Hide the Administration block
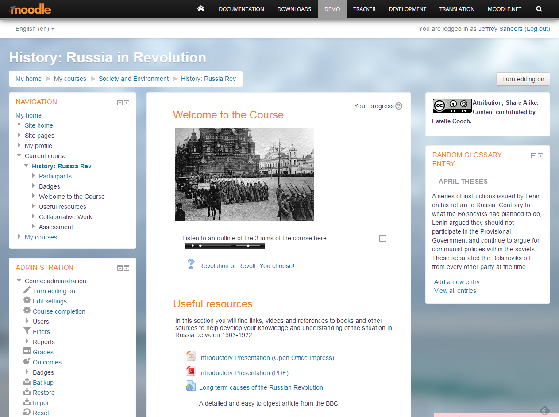Image resolution: width=559 pixels, height=417 pixels. [x=120, y=268]
